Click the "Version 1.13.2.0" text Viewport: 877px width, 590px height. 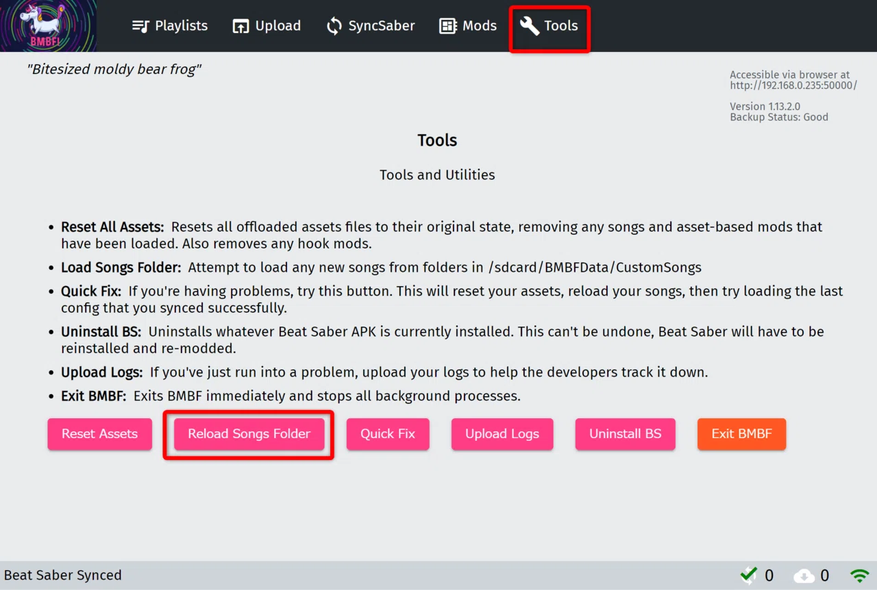point(765,106)
